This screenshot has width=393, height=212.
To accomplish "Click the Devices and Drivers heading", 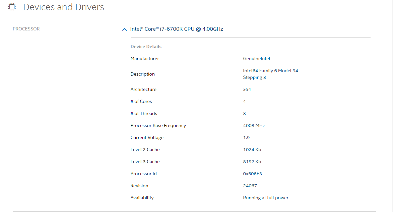I will [x=64, y=7].
